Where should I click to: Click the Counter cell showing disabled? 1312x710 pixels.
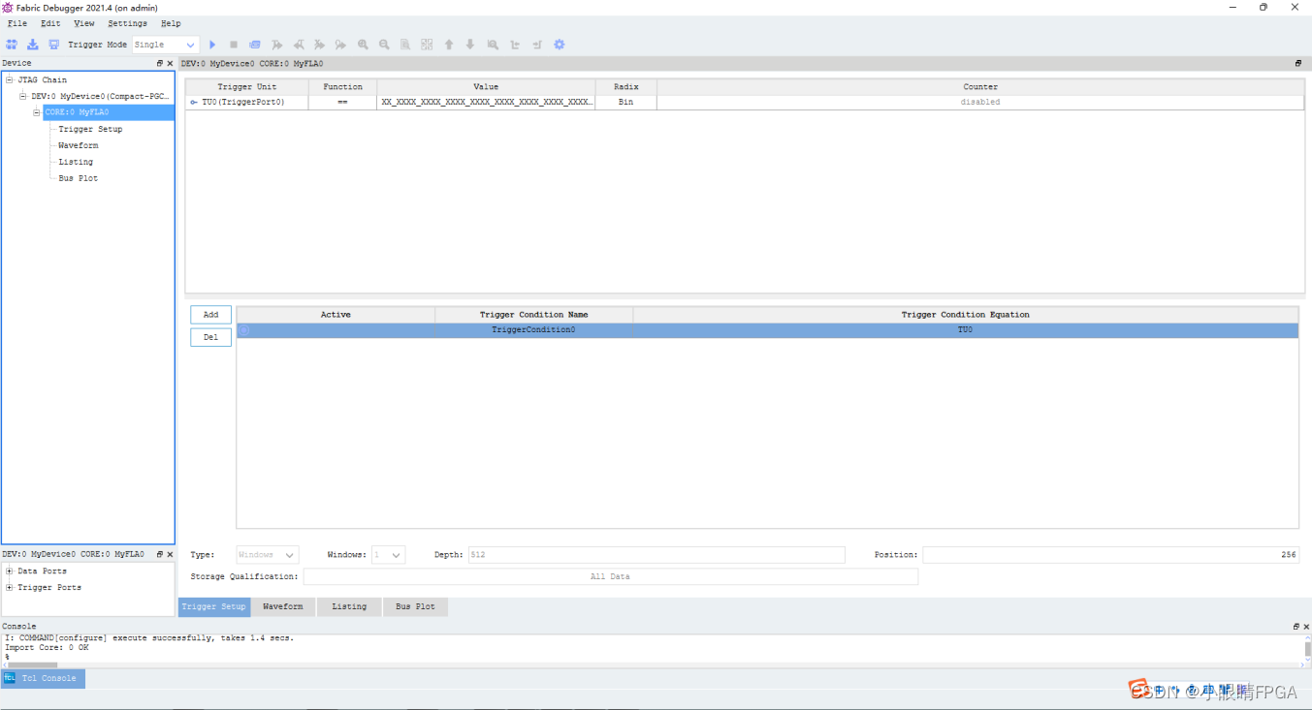pyautogui.click(x=980, y=102)
